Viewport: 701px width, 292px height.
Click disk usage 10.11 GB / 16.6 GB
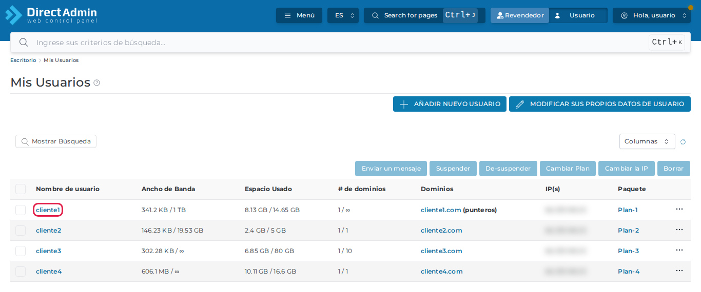tap(270, 272)
